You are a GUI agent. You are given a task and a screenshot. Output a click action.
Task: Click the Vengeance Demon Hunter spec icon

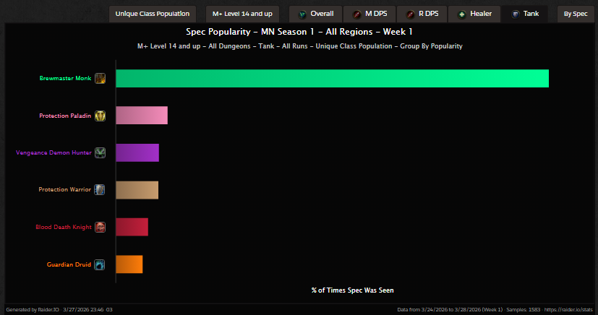click(x=100, y=152)
